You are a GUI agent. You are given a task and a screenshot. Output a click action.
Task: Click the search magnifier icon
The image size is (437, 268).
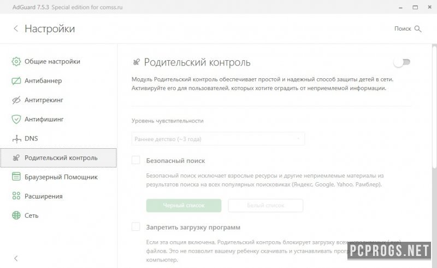418,29
